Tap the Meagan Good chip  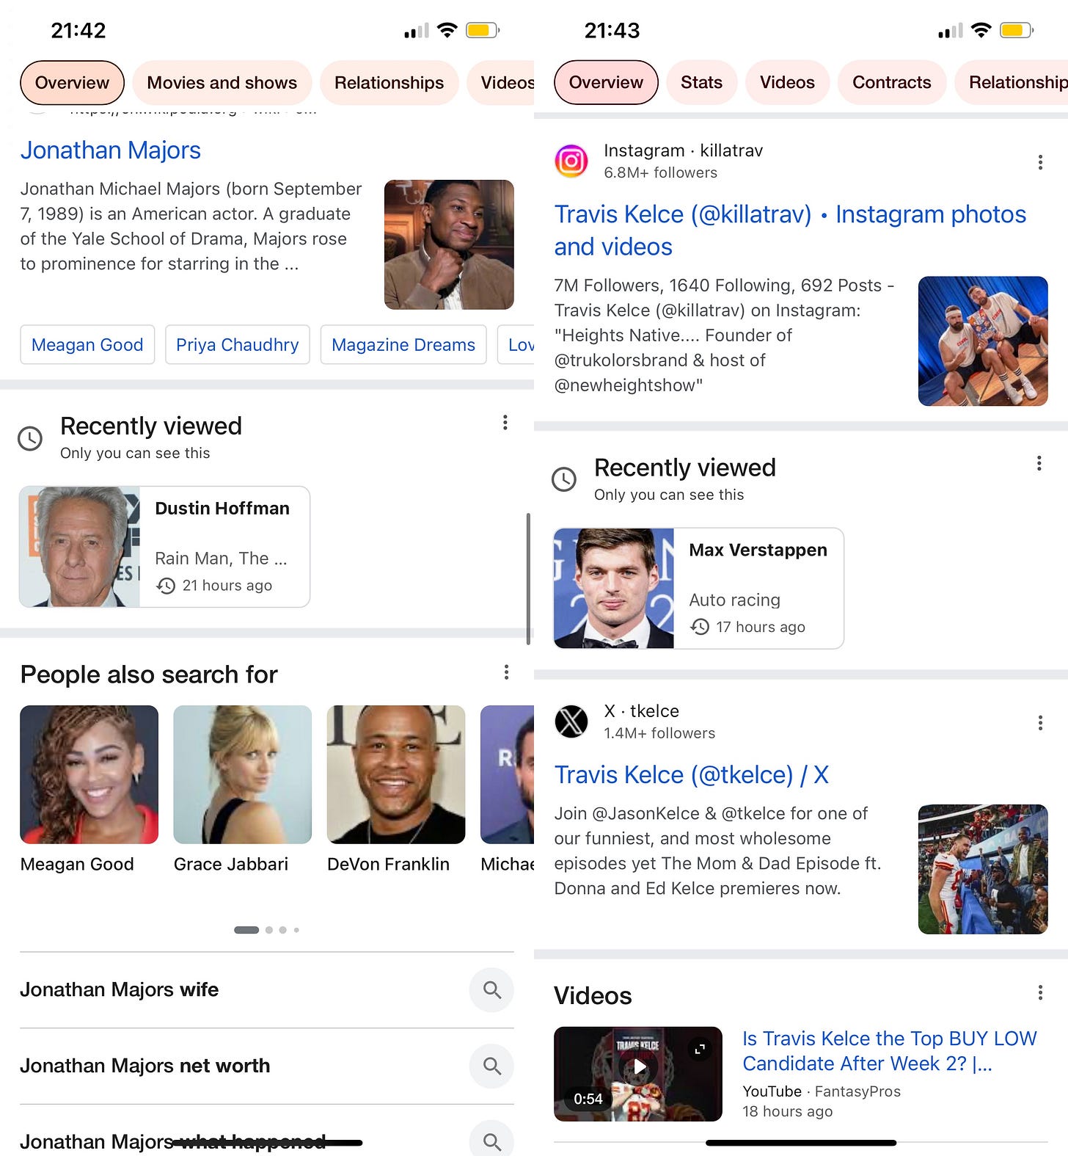[x=87, y=345]
